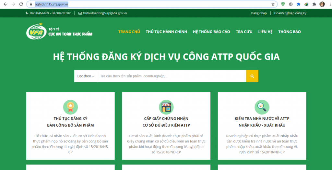The height and width of the screenshot is (170, 332).
Task: Open THỦ TỤC HÀNH CHÍNH menu
Action: (166, 32)
